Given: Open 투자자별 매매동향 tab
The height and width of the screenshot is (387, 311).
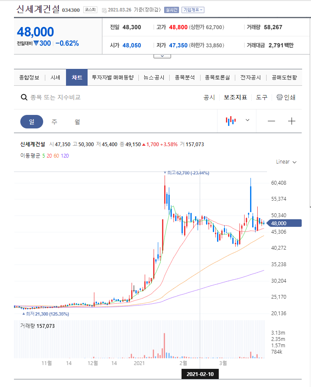Looking at the screenshot, I should click(x=113, y=77).
